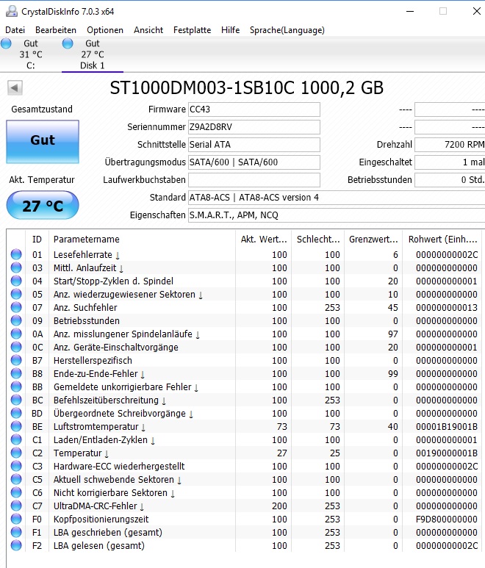The height and width of the screenshot is (568, 485).
Task: Click the Seriennummer field Z9A2D8RV
Action: pos(254,127)
